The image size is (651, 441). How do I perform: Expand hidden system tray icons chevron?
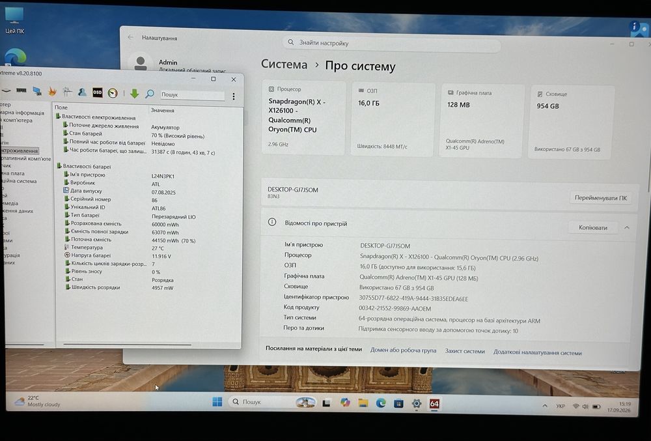545,406
